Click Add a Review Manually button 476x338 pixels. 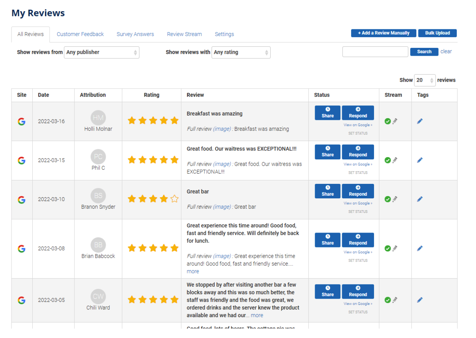[x=384, y=33]
